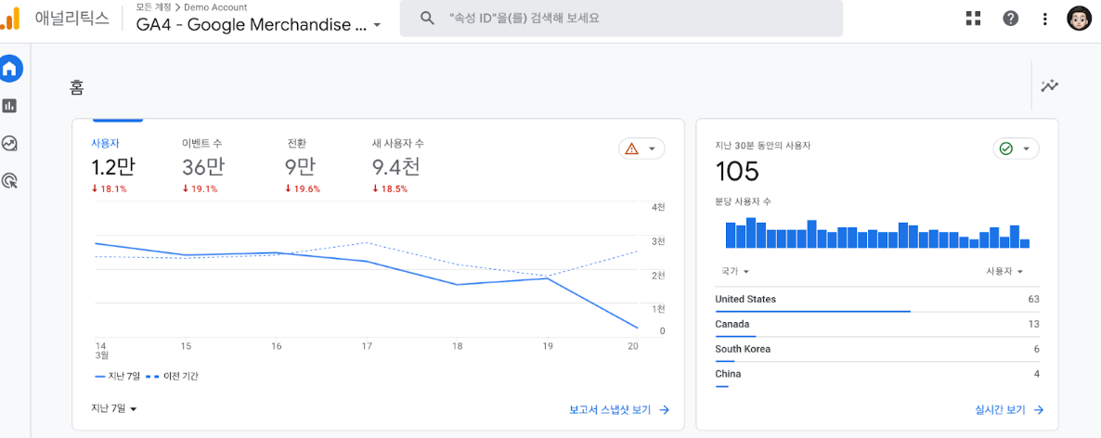1101x438 pixels.
Task: Click the China row
Action: point(877,374)
